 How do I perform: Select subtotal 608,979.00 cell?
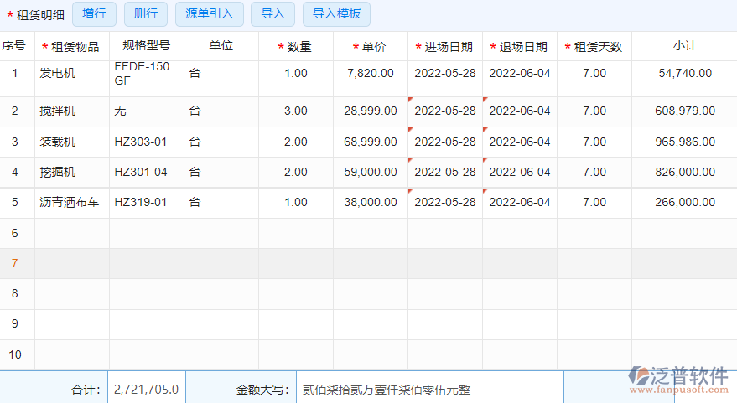[x=684, y=111]
